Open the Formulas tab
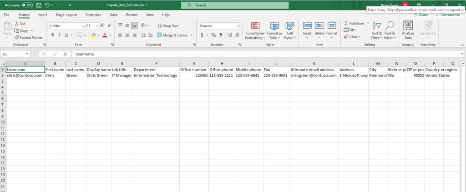This screenshot has height=192, width=466. pos(93,15)
